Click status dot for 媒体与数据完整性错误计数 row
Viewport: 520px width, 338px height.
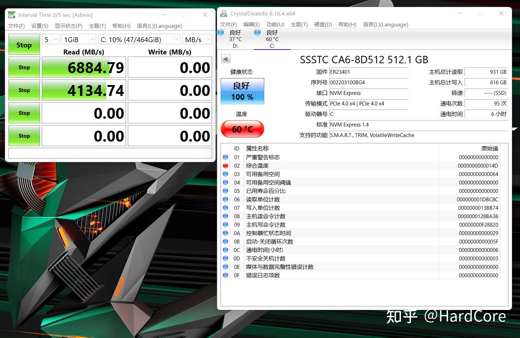tap(225, 267)
